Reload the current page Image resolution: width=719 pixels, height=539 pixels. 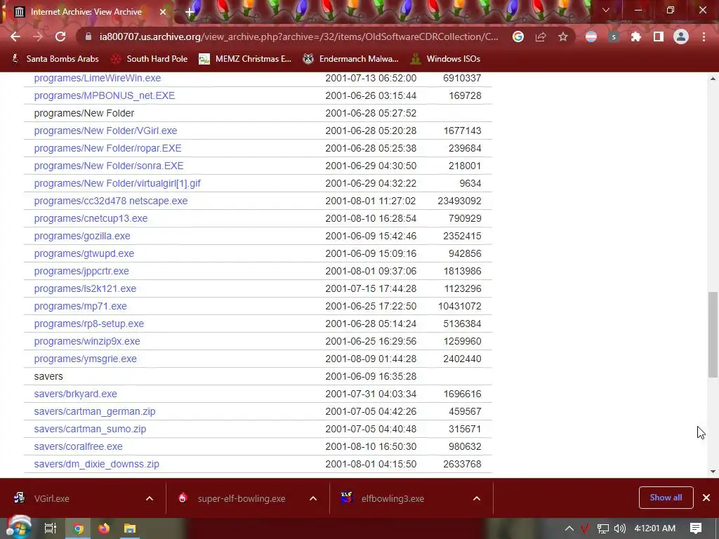[60, 36]
